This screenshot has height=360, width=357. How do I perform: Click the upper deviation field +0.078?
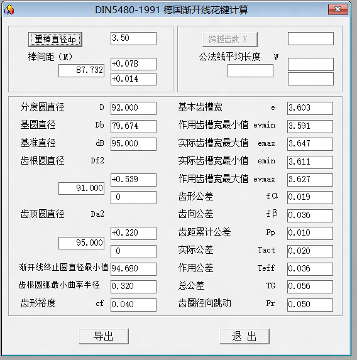click(x=133, y=64)
